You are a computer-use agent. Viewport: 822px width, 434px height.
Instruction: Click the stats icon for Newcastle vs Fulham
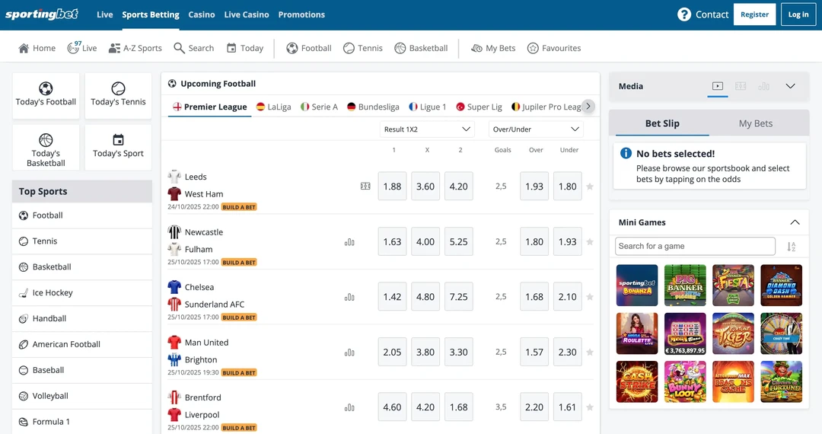pyautogui.click(x=349, y=242)
